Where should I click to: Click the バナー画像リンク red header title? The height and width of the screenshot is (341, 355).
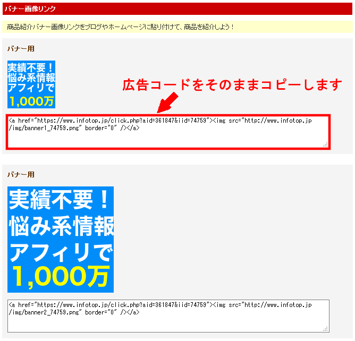point(30,9)
